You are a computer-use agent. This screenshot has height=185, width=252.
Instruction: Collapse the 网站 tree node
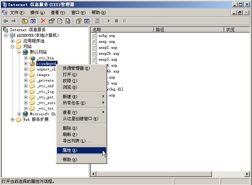[12, 47]
